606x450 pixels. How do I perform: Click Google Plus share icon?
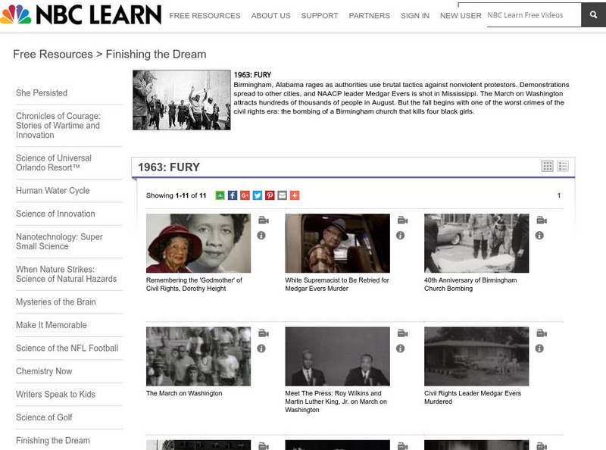[x=245, y=195]
